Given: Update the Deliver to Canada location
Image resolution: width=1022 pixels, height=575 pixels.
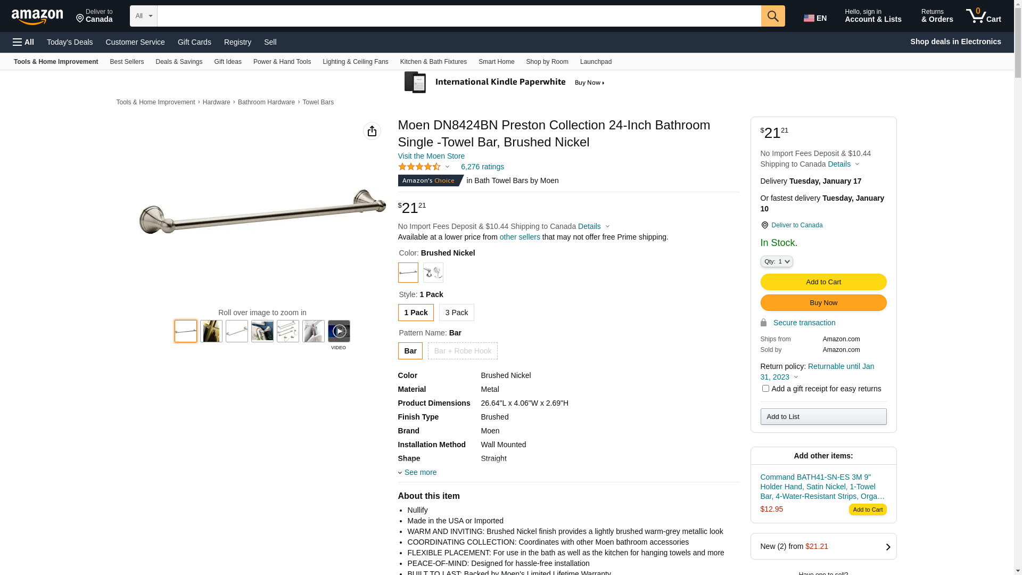Looking at the screenshot, I should 94,16.
